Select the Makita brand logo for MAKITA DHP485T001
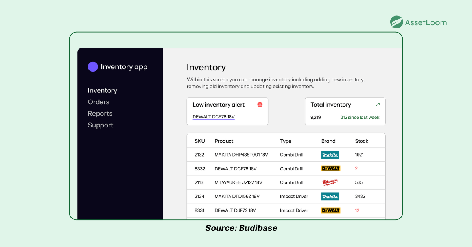The height and width of the screenshot is (247, 472). tap(330, 155)
